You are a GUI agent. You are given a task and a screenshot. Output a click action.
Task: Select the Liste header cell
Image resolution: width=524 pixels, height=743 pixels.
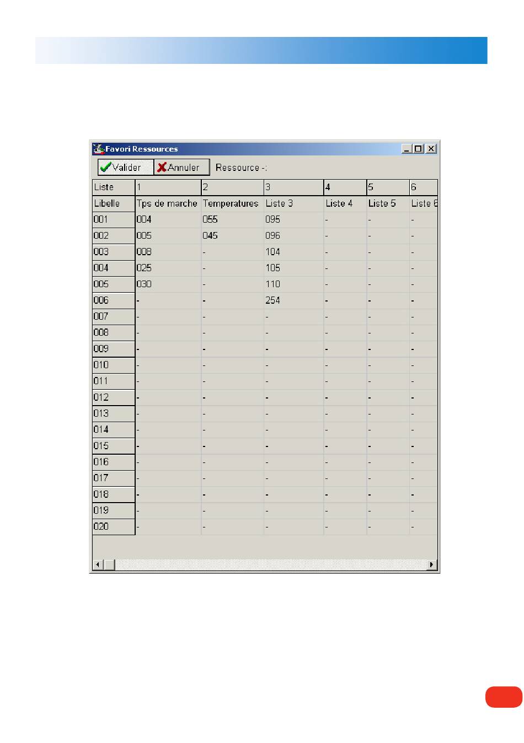tap(114, 187)
